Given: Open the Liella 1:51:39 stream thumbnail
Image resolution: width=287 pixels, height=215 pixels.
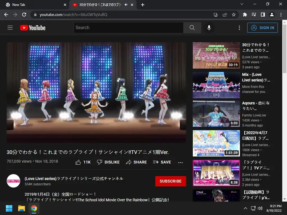Looking at the screenshot, I should click(216, 143).
